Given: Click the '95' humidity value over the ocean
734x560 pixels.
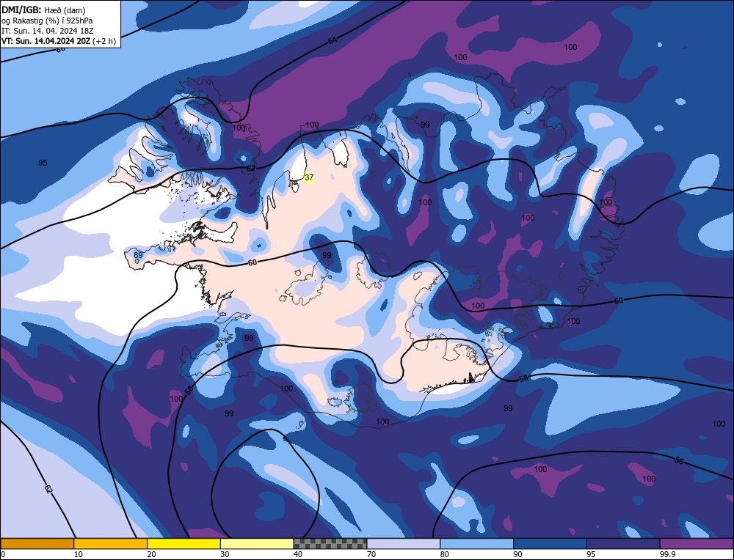Looking at the screenshot, I should (43, 163).
